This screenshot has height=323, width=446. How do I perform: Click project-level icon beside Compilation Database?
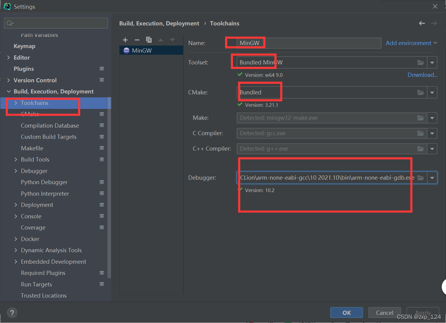point(102,125)
